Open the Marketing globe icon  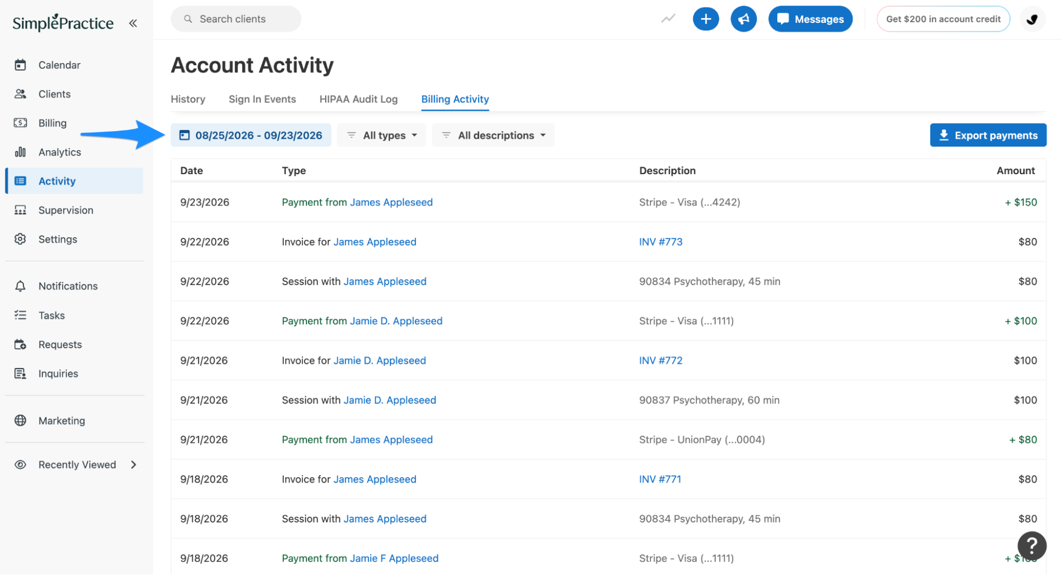20,420
